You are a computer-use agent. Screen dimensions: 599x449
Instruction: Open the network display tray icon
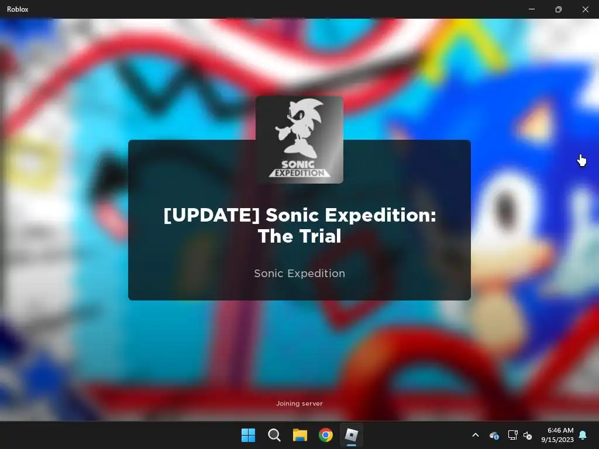coord(512,435)
